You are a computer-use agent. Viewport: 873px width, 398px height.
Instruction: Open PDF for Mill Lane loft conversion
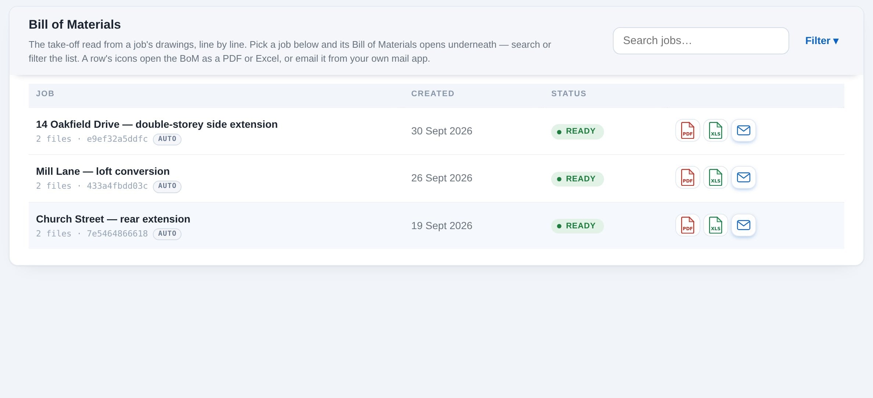click(687, 177)
